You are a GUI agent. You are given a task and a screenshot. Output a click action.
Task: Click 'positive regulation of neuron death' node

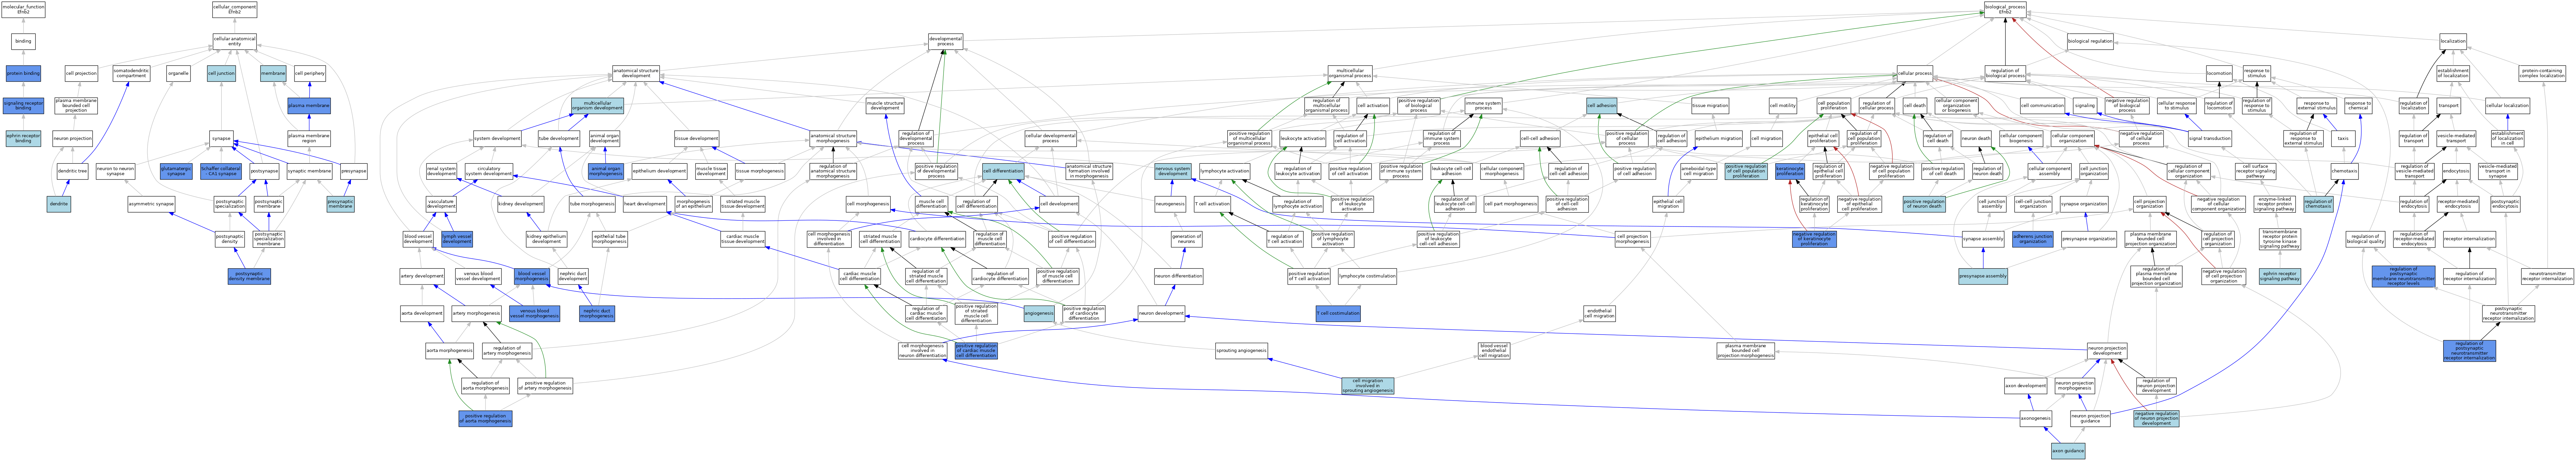[x=1924, y=204]
